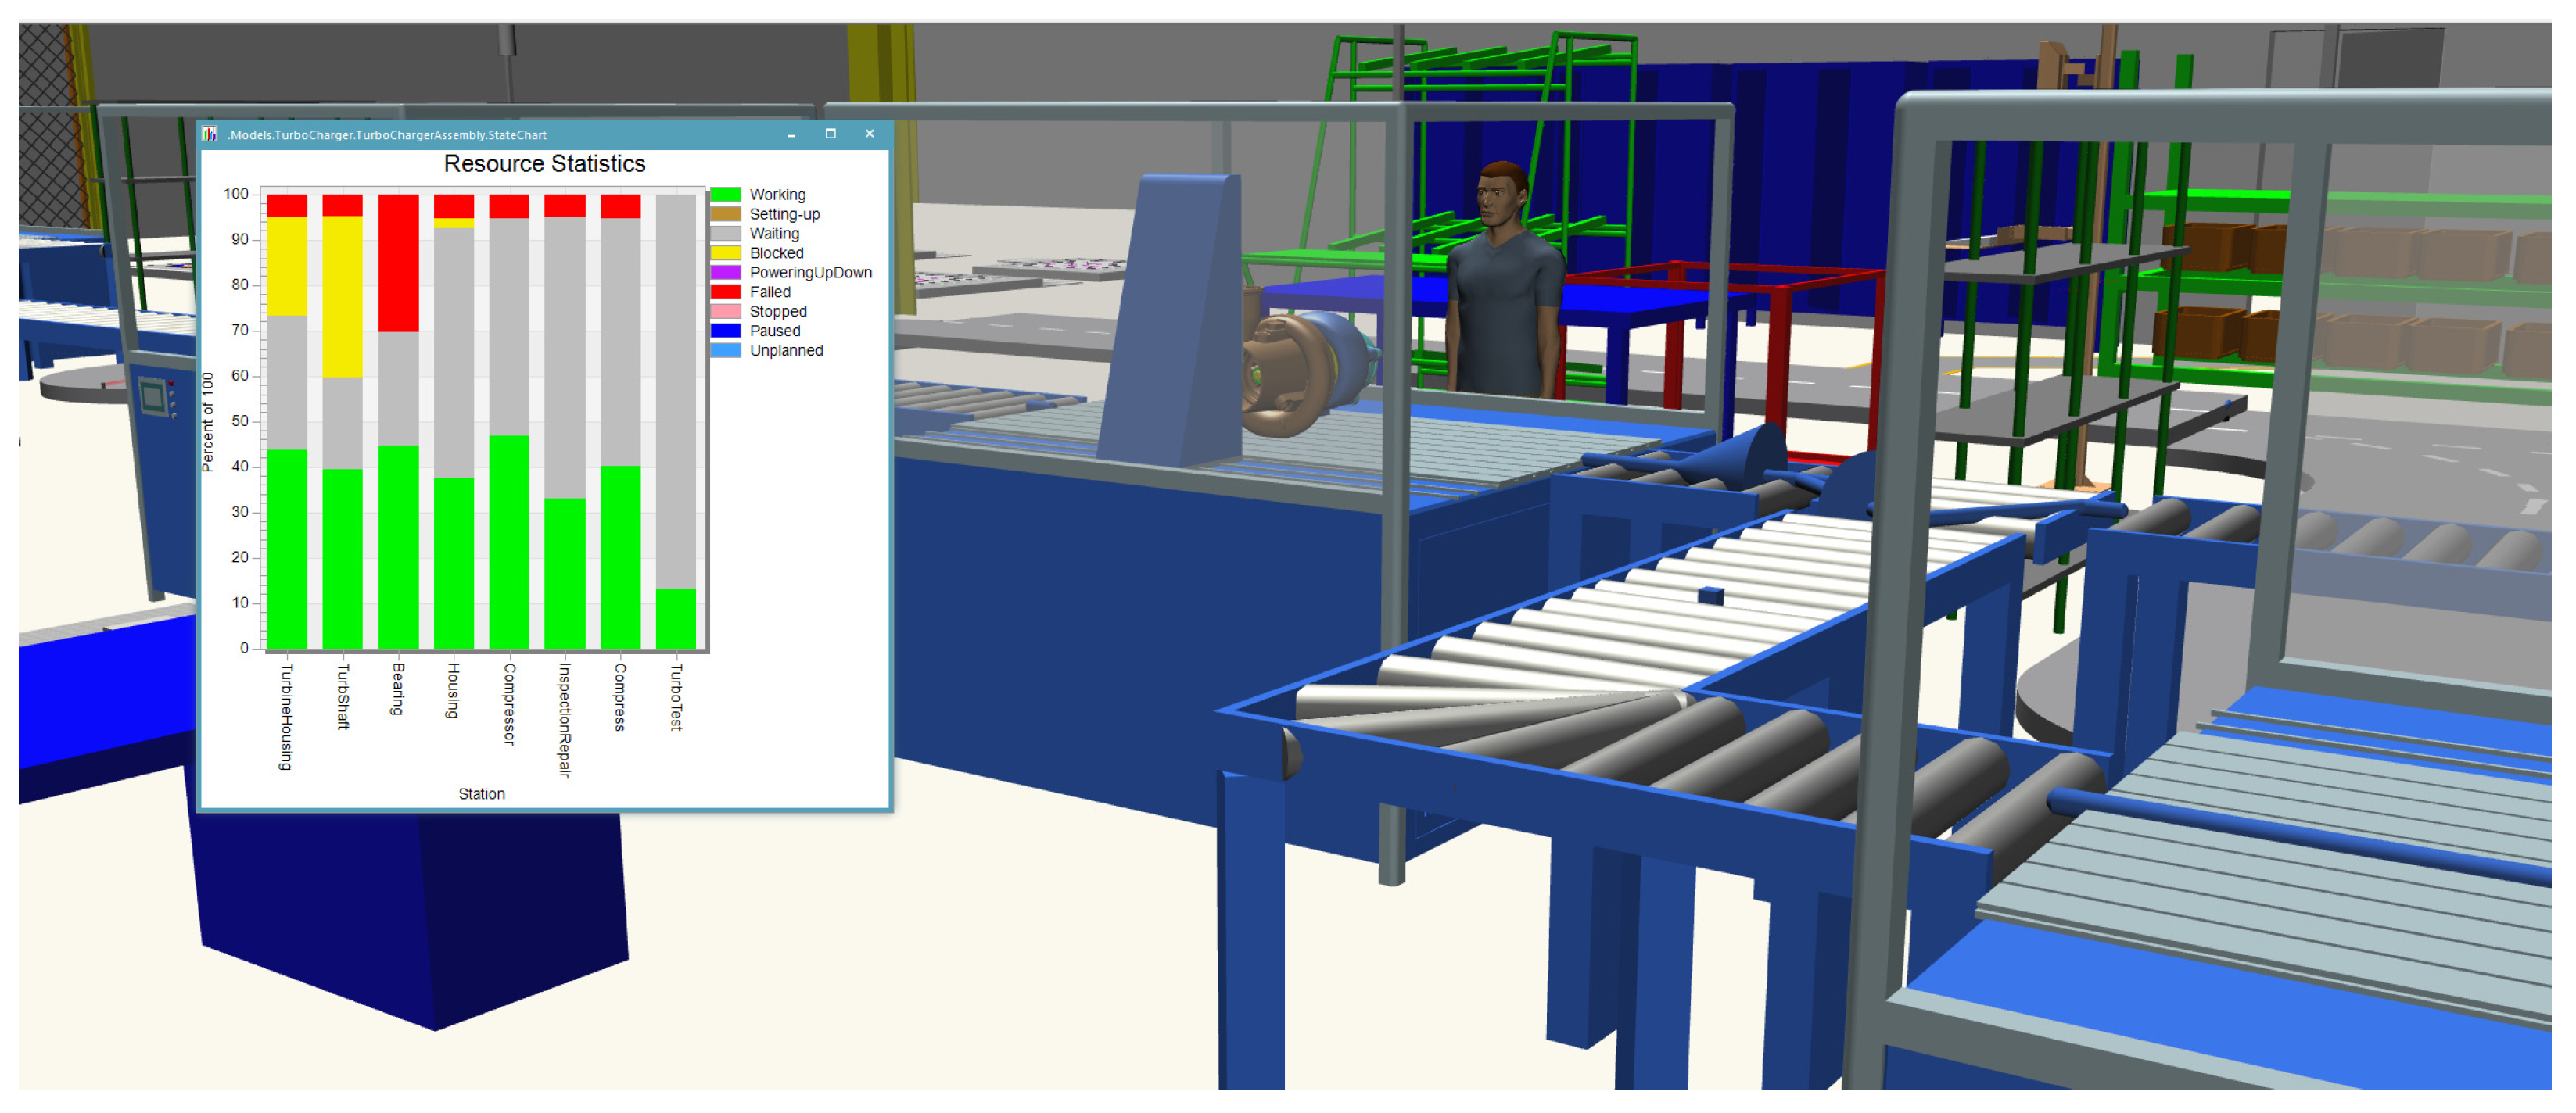Click the Paused legend entry
The image size is (2576, 1113).
(x=774, y=331)
